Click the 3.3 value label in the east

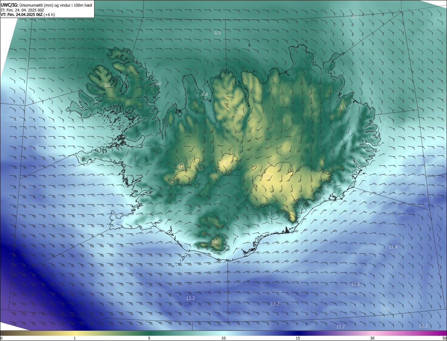[x=343, y=108]
